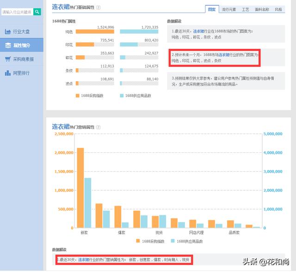
Task: Click the 阿里排行 bar chart icon
Action: pos(8,73)
